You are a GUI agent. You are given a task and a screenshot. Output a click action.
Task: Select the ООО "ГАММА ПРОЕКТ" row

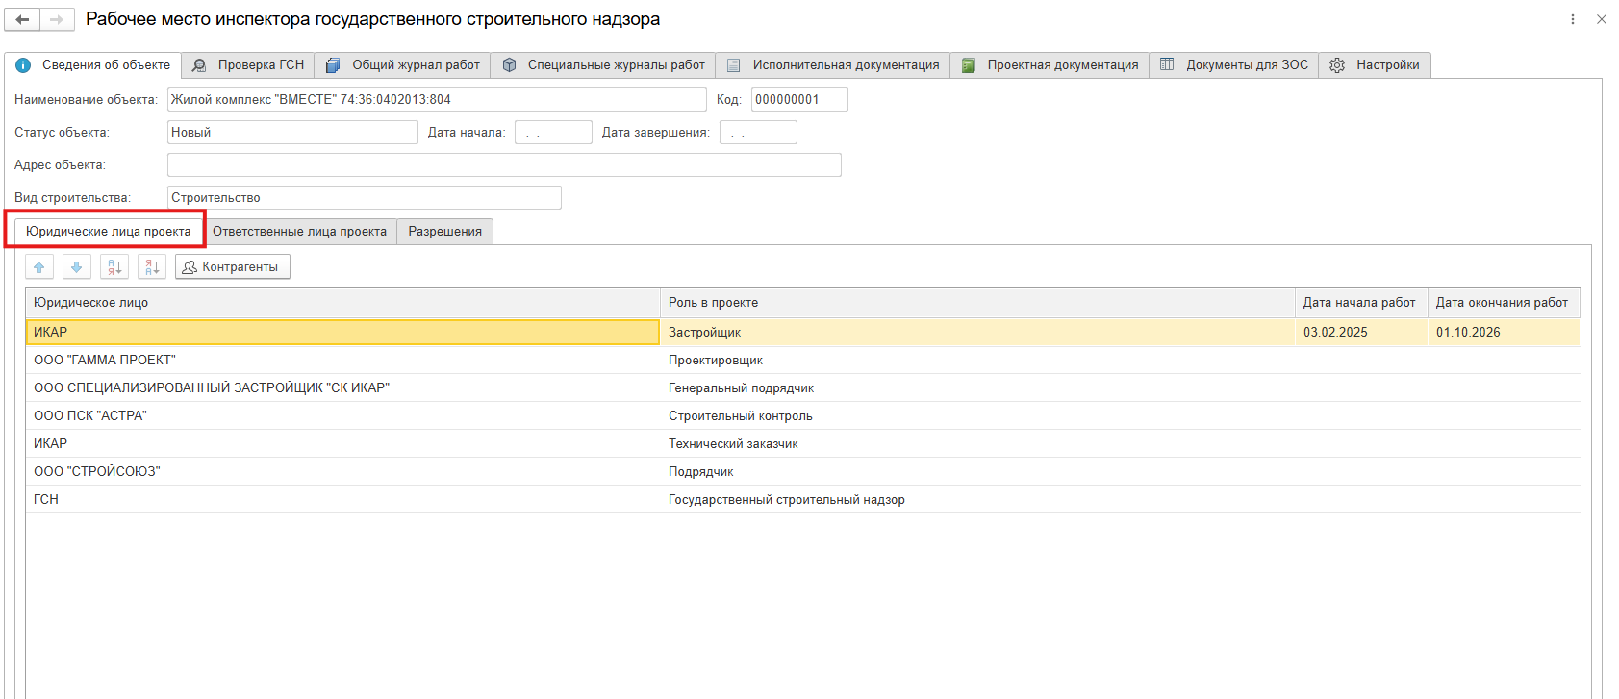coord(105,361)
